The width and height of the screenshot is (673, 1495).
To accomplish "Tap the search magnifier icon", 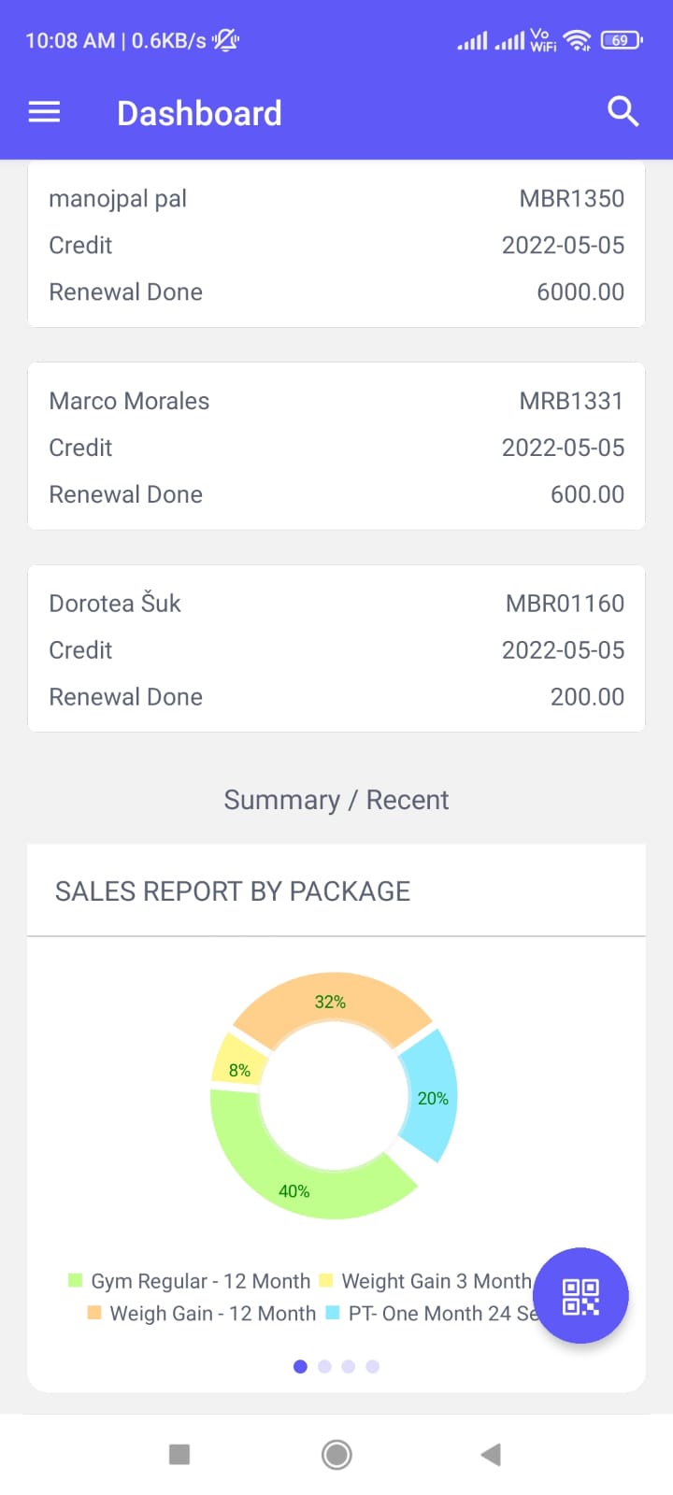I will (x=623, y=112).
